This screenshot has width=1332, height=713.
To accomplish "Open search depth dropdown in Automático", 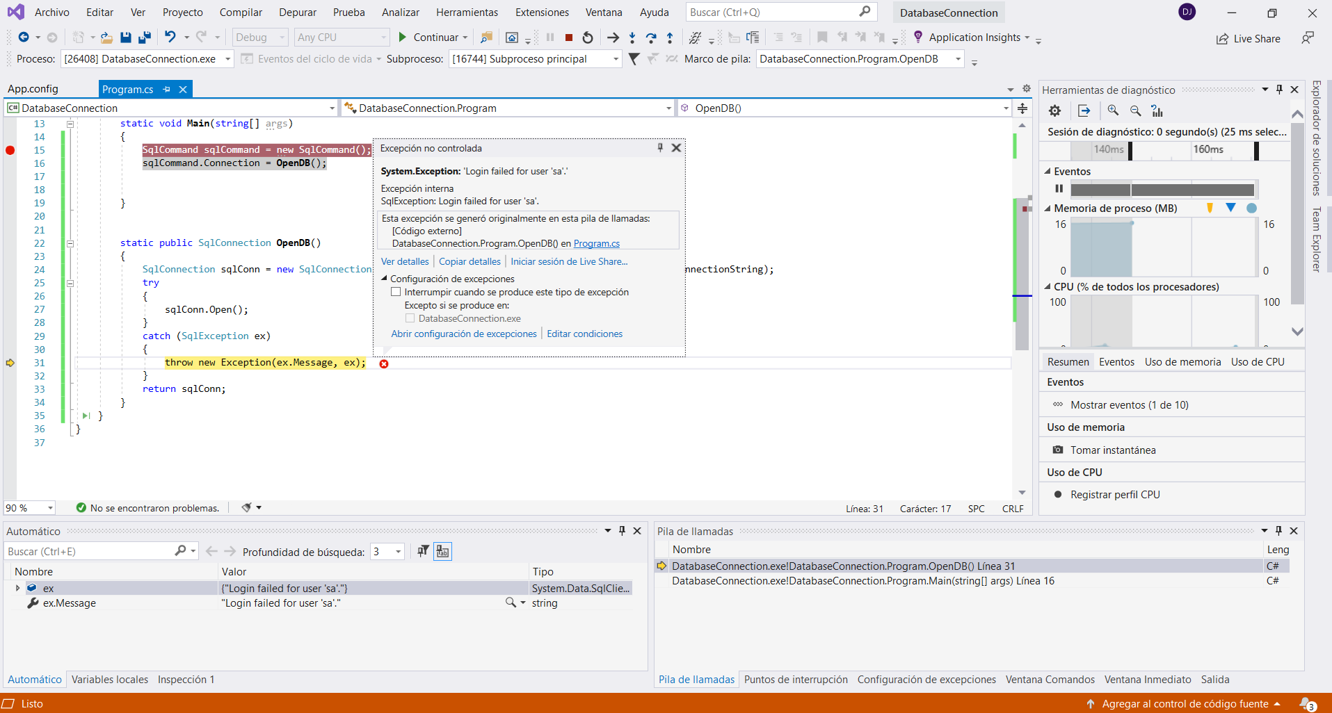I will (398, 552).
